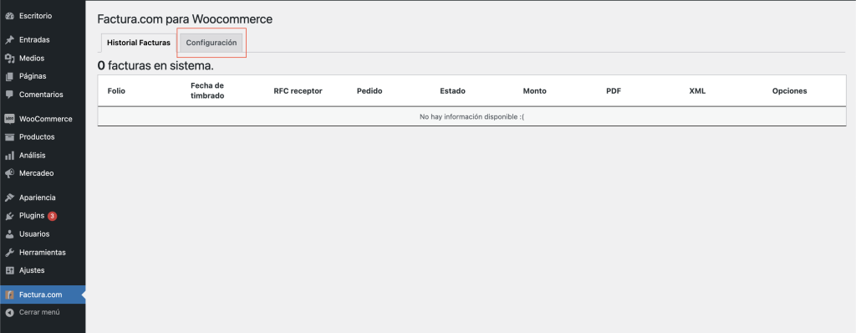856x333 pixels.
Task: Click the Ajustes sliders icon
Action: tap(9, 270)
